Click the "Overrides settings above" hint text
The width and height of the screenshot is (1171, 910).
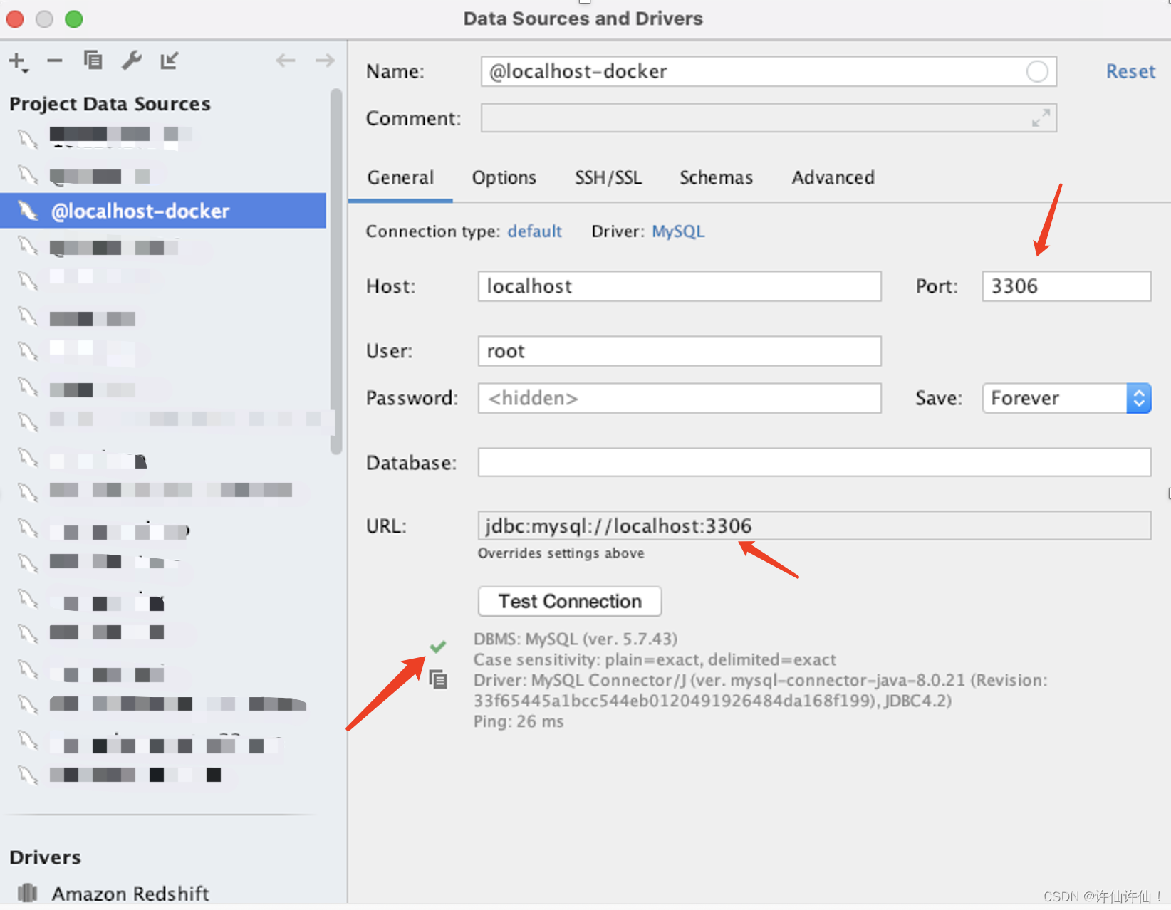[561, 553]
